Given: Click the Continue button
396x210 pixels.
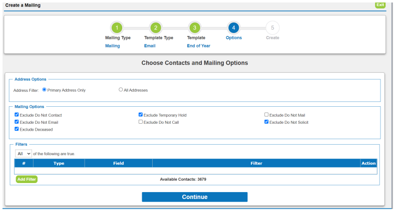Looking at the screenshot, I should click(195, 197).
